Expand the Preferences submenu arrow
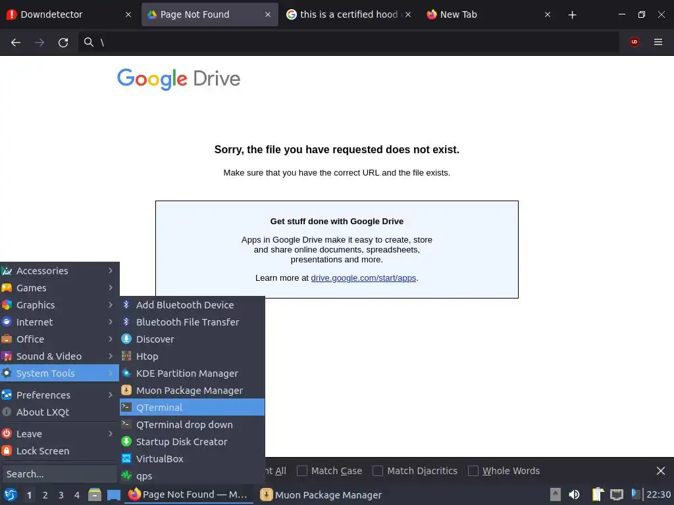Screen dimensions: 674x505 click(x=111, y=395)
